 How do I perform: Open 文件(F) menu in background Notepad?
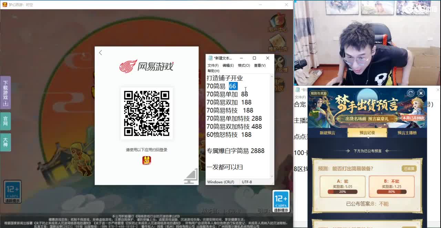(x=299, y=97)
